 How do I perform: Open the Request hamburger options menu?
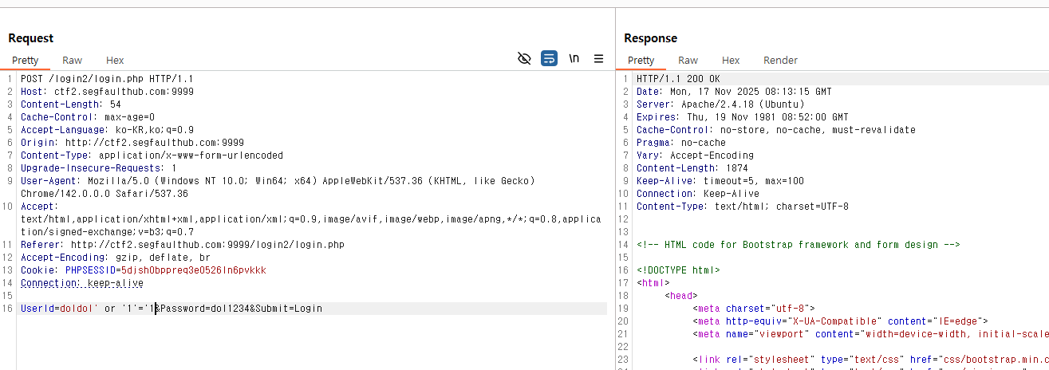(x=598, y=58)
